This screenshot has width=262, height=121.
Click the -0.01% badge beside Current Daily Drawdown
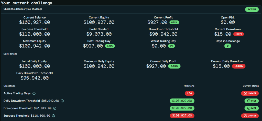(238, 66)
